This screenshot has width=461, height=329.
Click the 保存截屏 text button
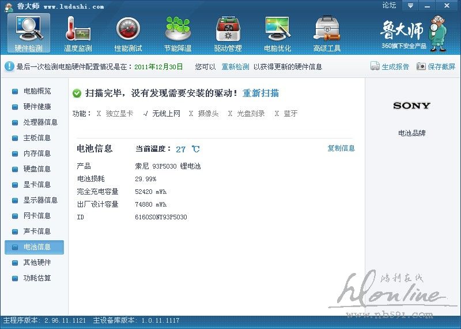[441, 66]
